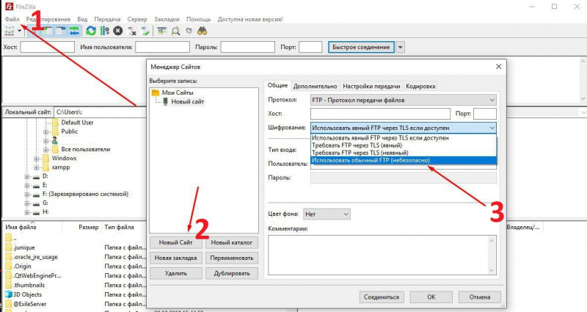Toggle directory comparison magnifier icon
Screen dimensions: 587x312
pos(175,31)
